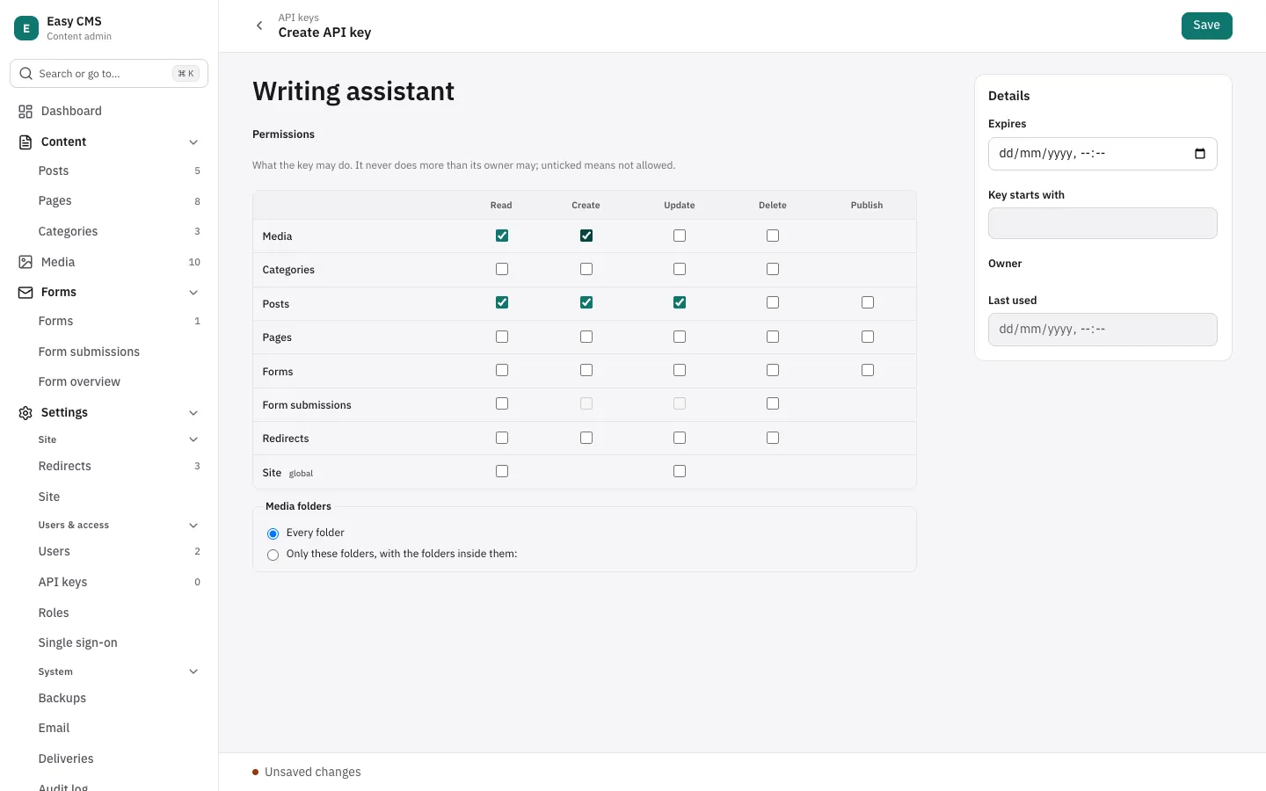
Task: Click the Search or go to field
Action: pyautogui.click(x=109, y=74)
